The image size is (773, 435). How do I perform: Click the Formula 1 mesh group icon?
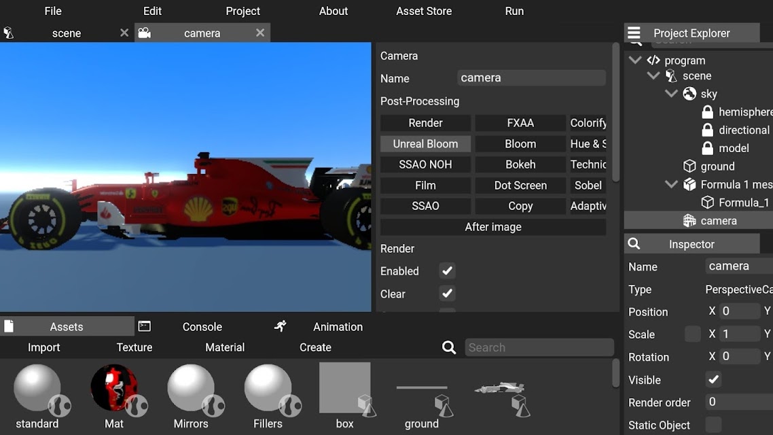click(x=689, y=184)
